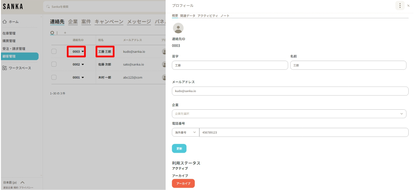
Task: Open the three-dot menu in profile panel
Action: pos(400,6)
